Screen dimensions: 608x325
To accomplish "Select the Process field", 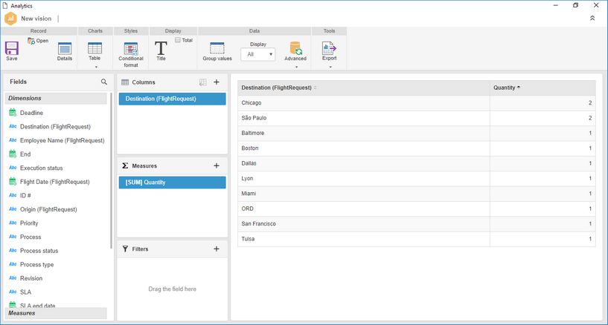I will click(x=31, y=237).
